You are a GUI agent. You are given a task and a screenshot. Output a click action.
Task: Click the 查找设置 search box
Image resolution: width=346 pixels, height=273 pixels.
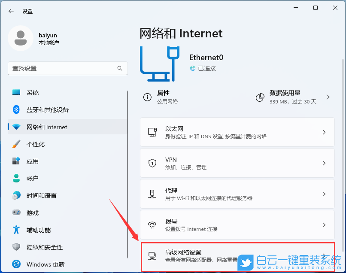tap(67, 68)
